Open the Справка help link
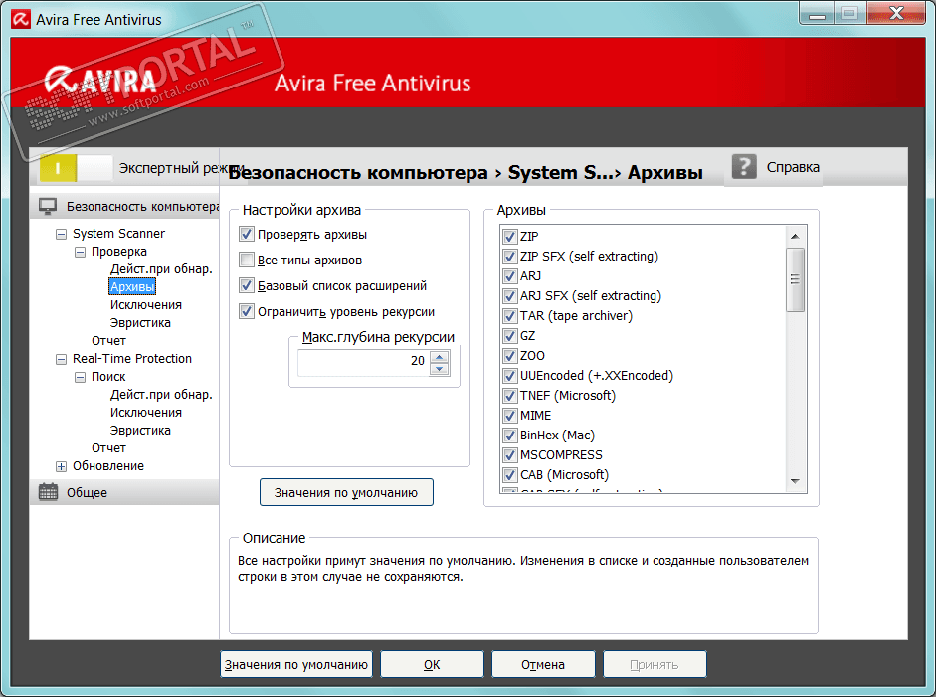936x697 pixels. (793, 167)
